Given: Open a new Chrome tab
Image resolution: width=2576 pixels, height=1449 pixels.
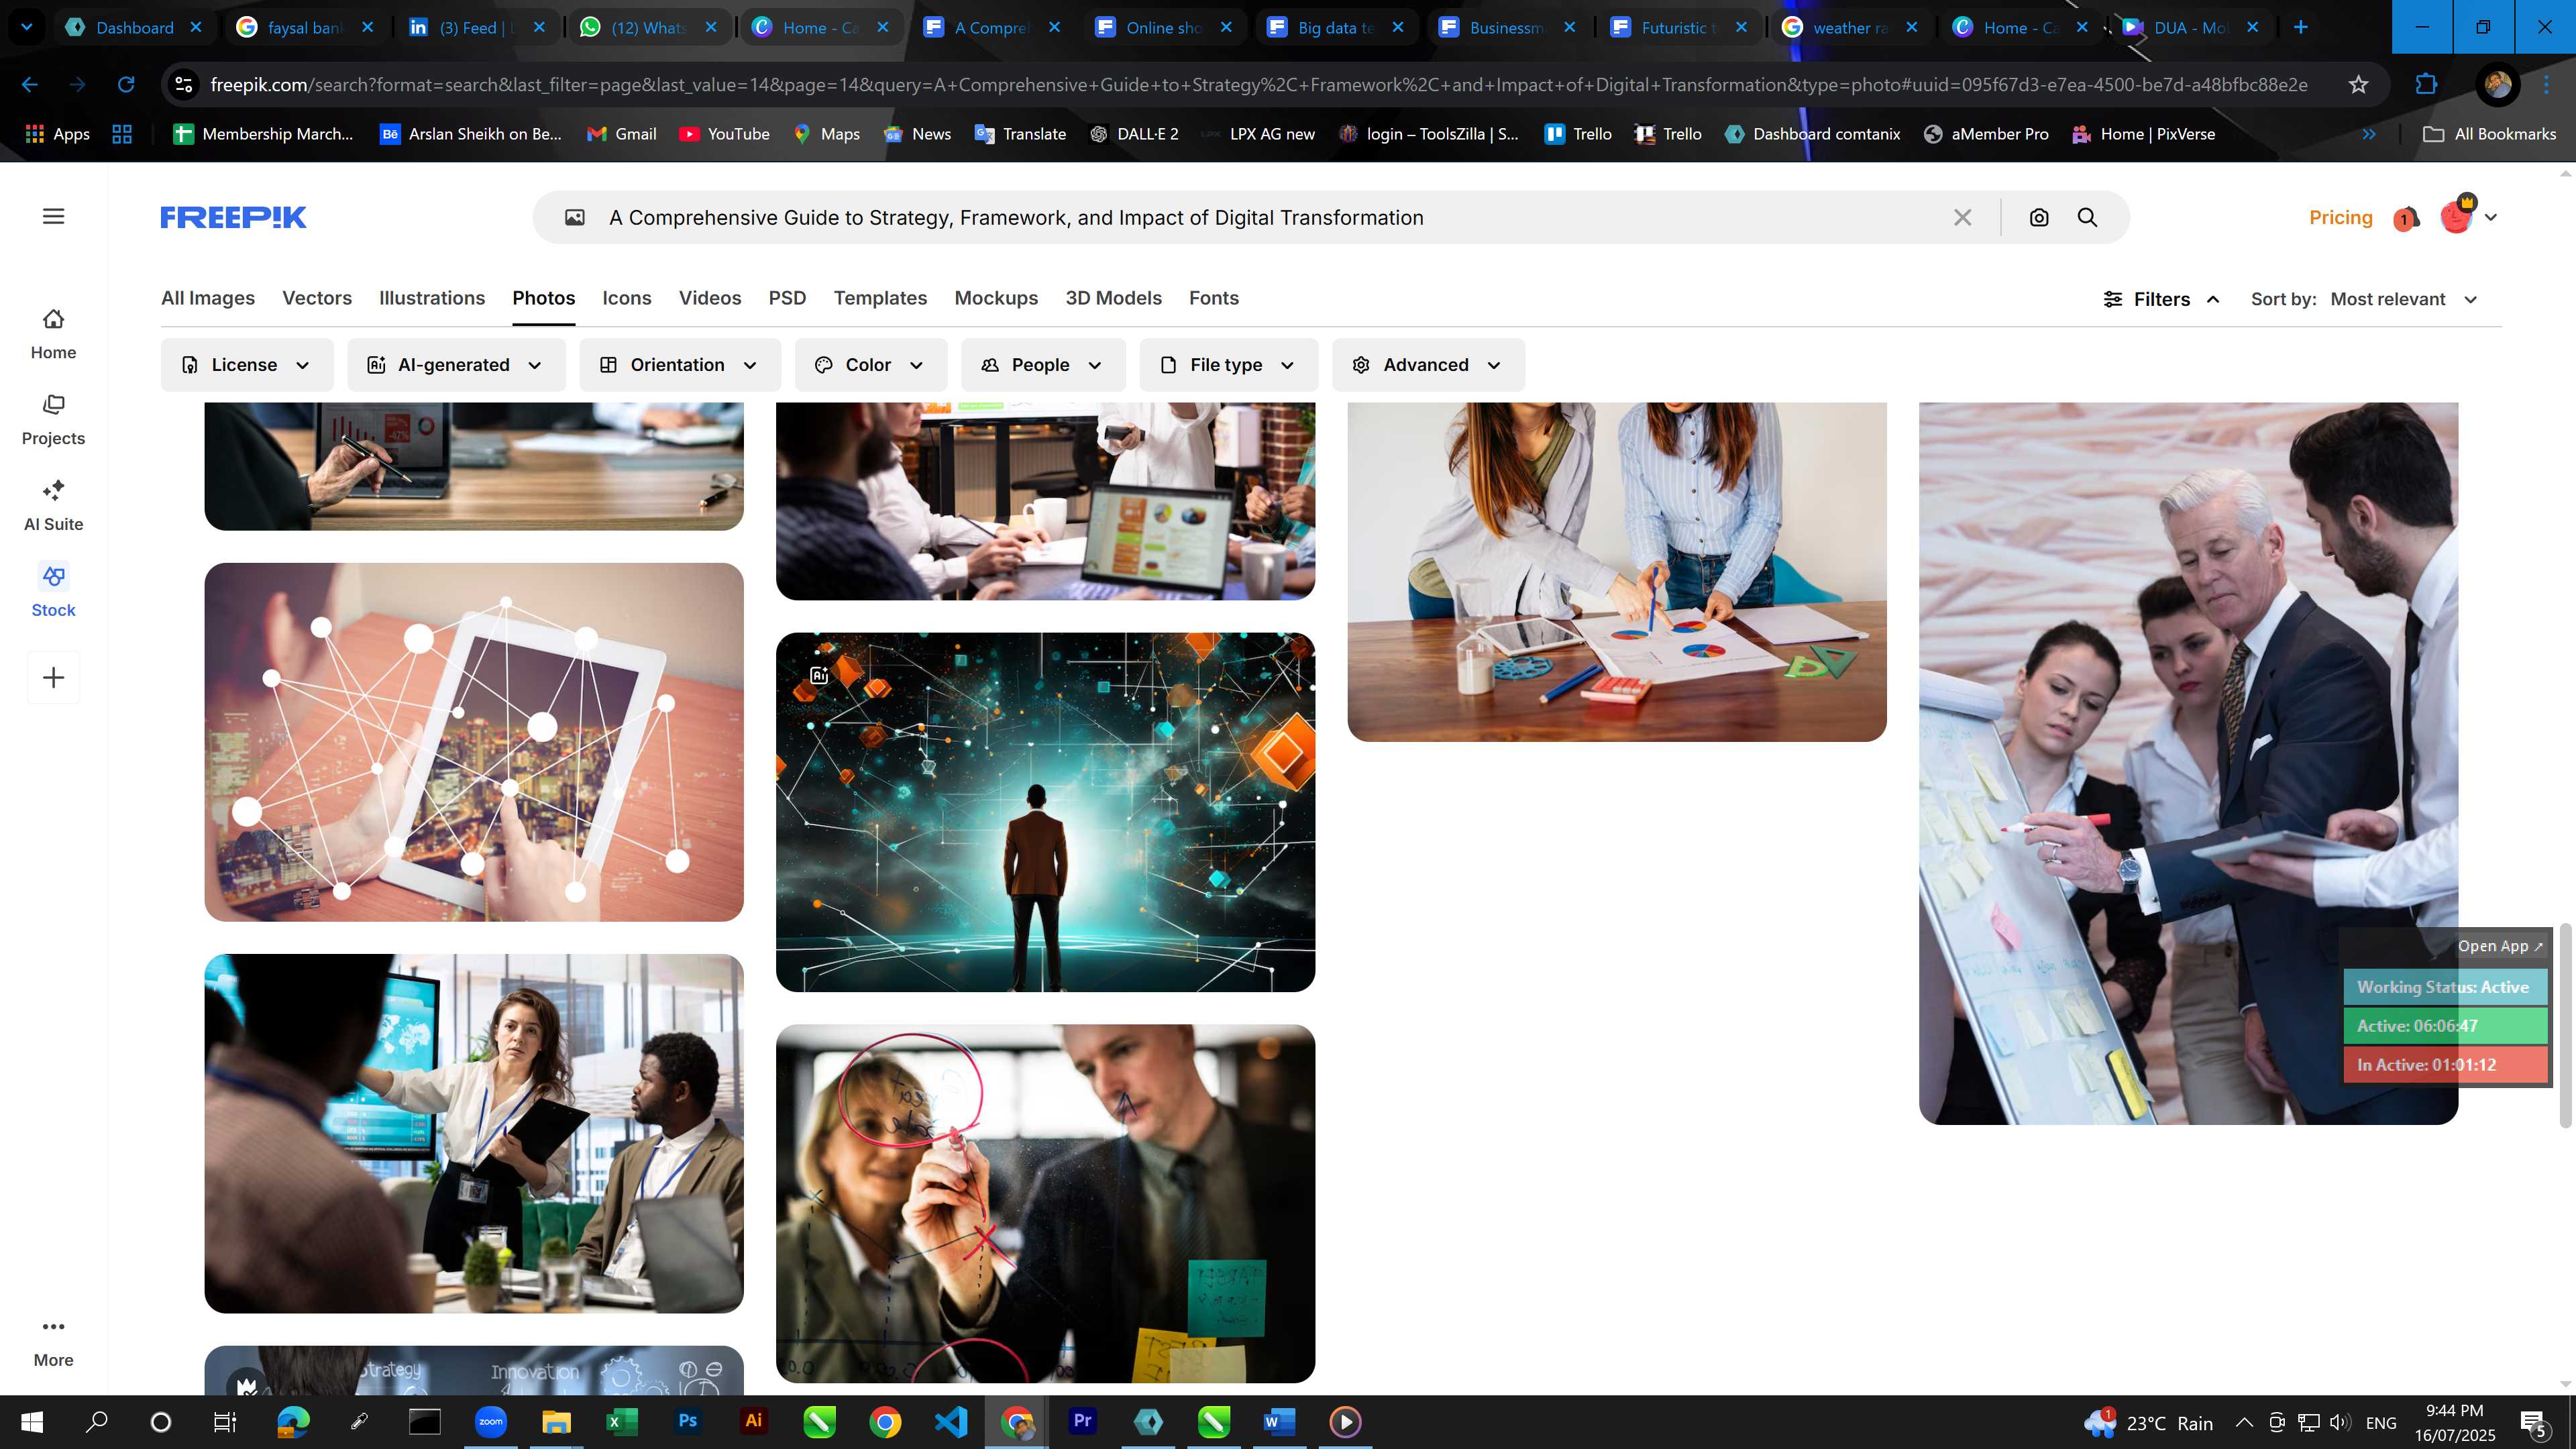Looking at the screenshot, I should click(2301, 27).
